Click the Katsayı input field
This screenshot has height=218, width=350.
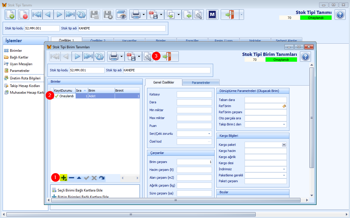click(194, 94)
